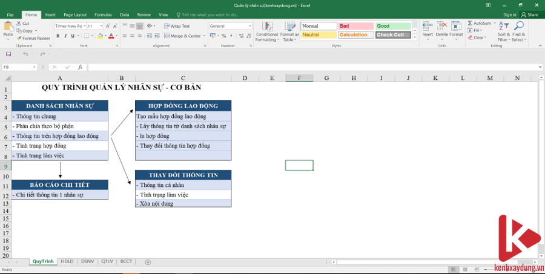Switch to the DSNV sheet tab

87,261
